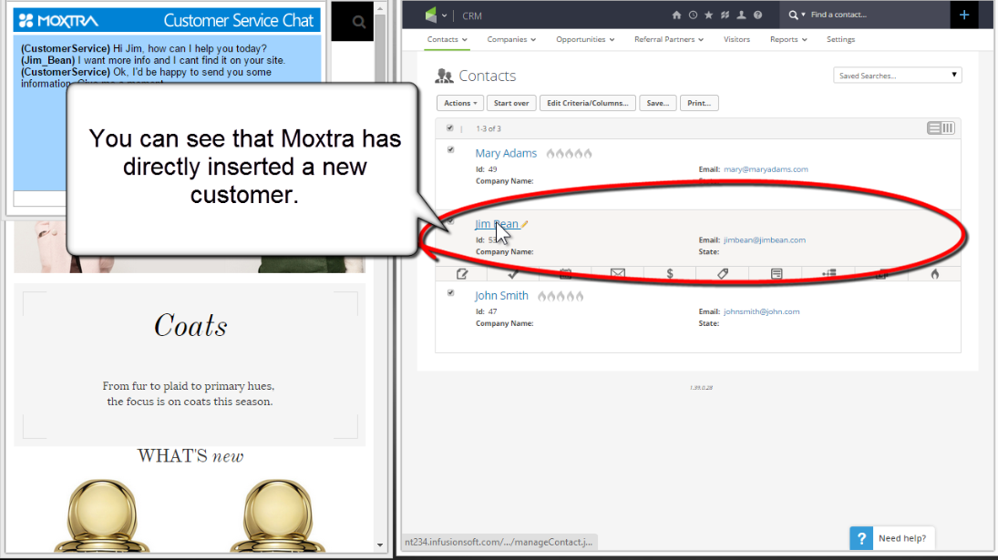The height and width of the screenshot is (560, 998).
Task: Open the Jim Bean contact link
Action: [497, 224]
